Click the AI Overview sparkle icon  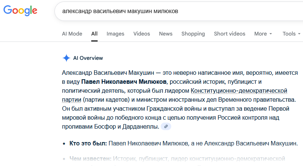(x=66, y=58)
